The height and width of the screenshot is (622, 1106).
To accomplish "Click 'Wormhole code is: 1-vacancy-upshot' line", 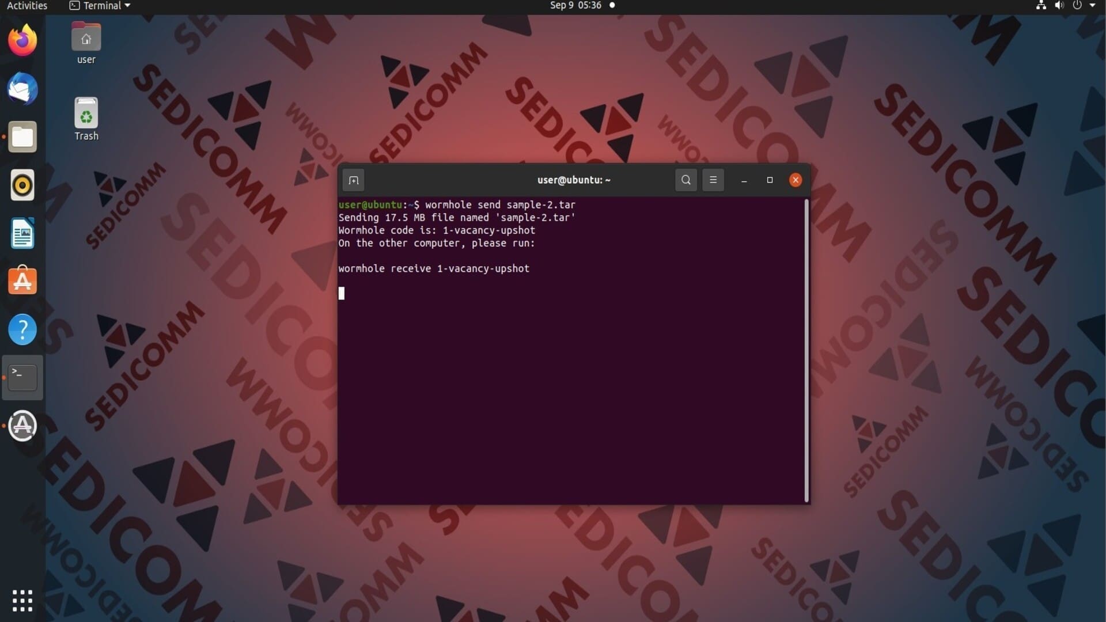I will tap(437, 230).
